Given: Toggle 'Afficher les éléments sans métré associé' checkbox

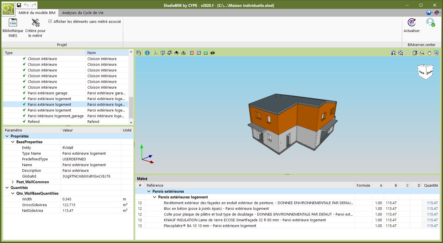Looking at the screenshot, I should (50, 21).
